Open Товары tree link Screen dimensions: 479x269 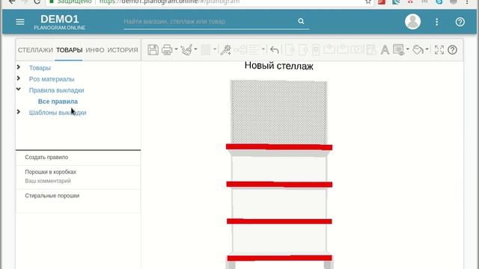pyautogui.click(x=40, y=68)
